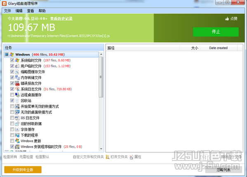
Task: Enable the 字体缓存 checkbox
Action: click(x=12, y=129)
